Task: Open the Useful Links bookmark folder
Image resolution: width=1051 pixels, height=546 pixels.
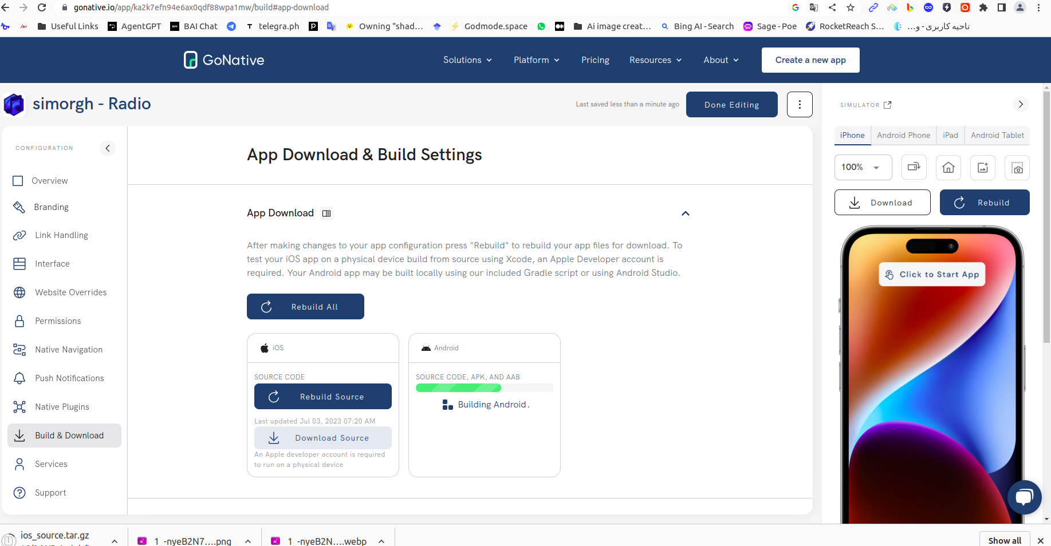Action: click(x=68, y=26)
